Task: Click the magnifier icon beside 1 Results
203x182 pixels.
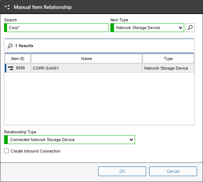Action: pyautogui.click(x=10, y=46)
